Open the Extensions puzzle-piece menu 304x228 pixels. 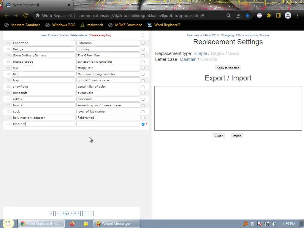click(x=269, y=15)
